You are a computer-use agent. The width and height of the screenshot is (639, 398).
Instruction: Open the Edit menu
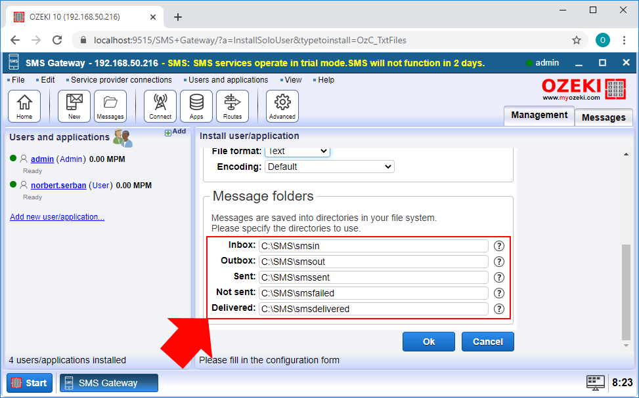coord(48,80)
